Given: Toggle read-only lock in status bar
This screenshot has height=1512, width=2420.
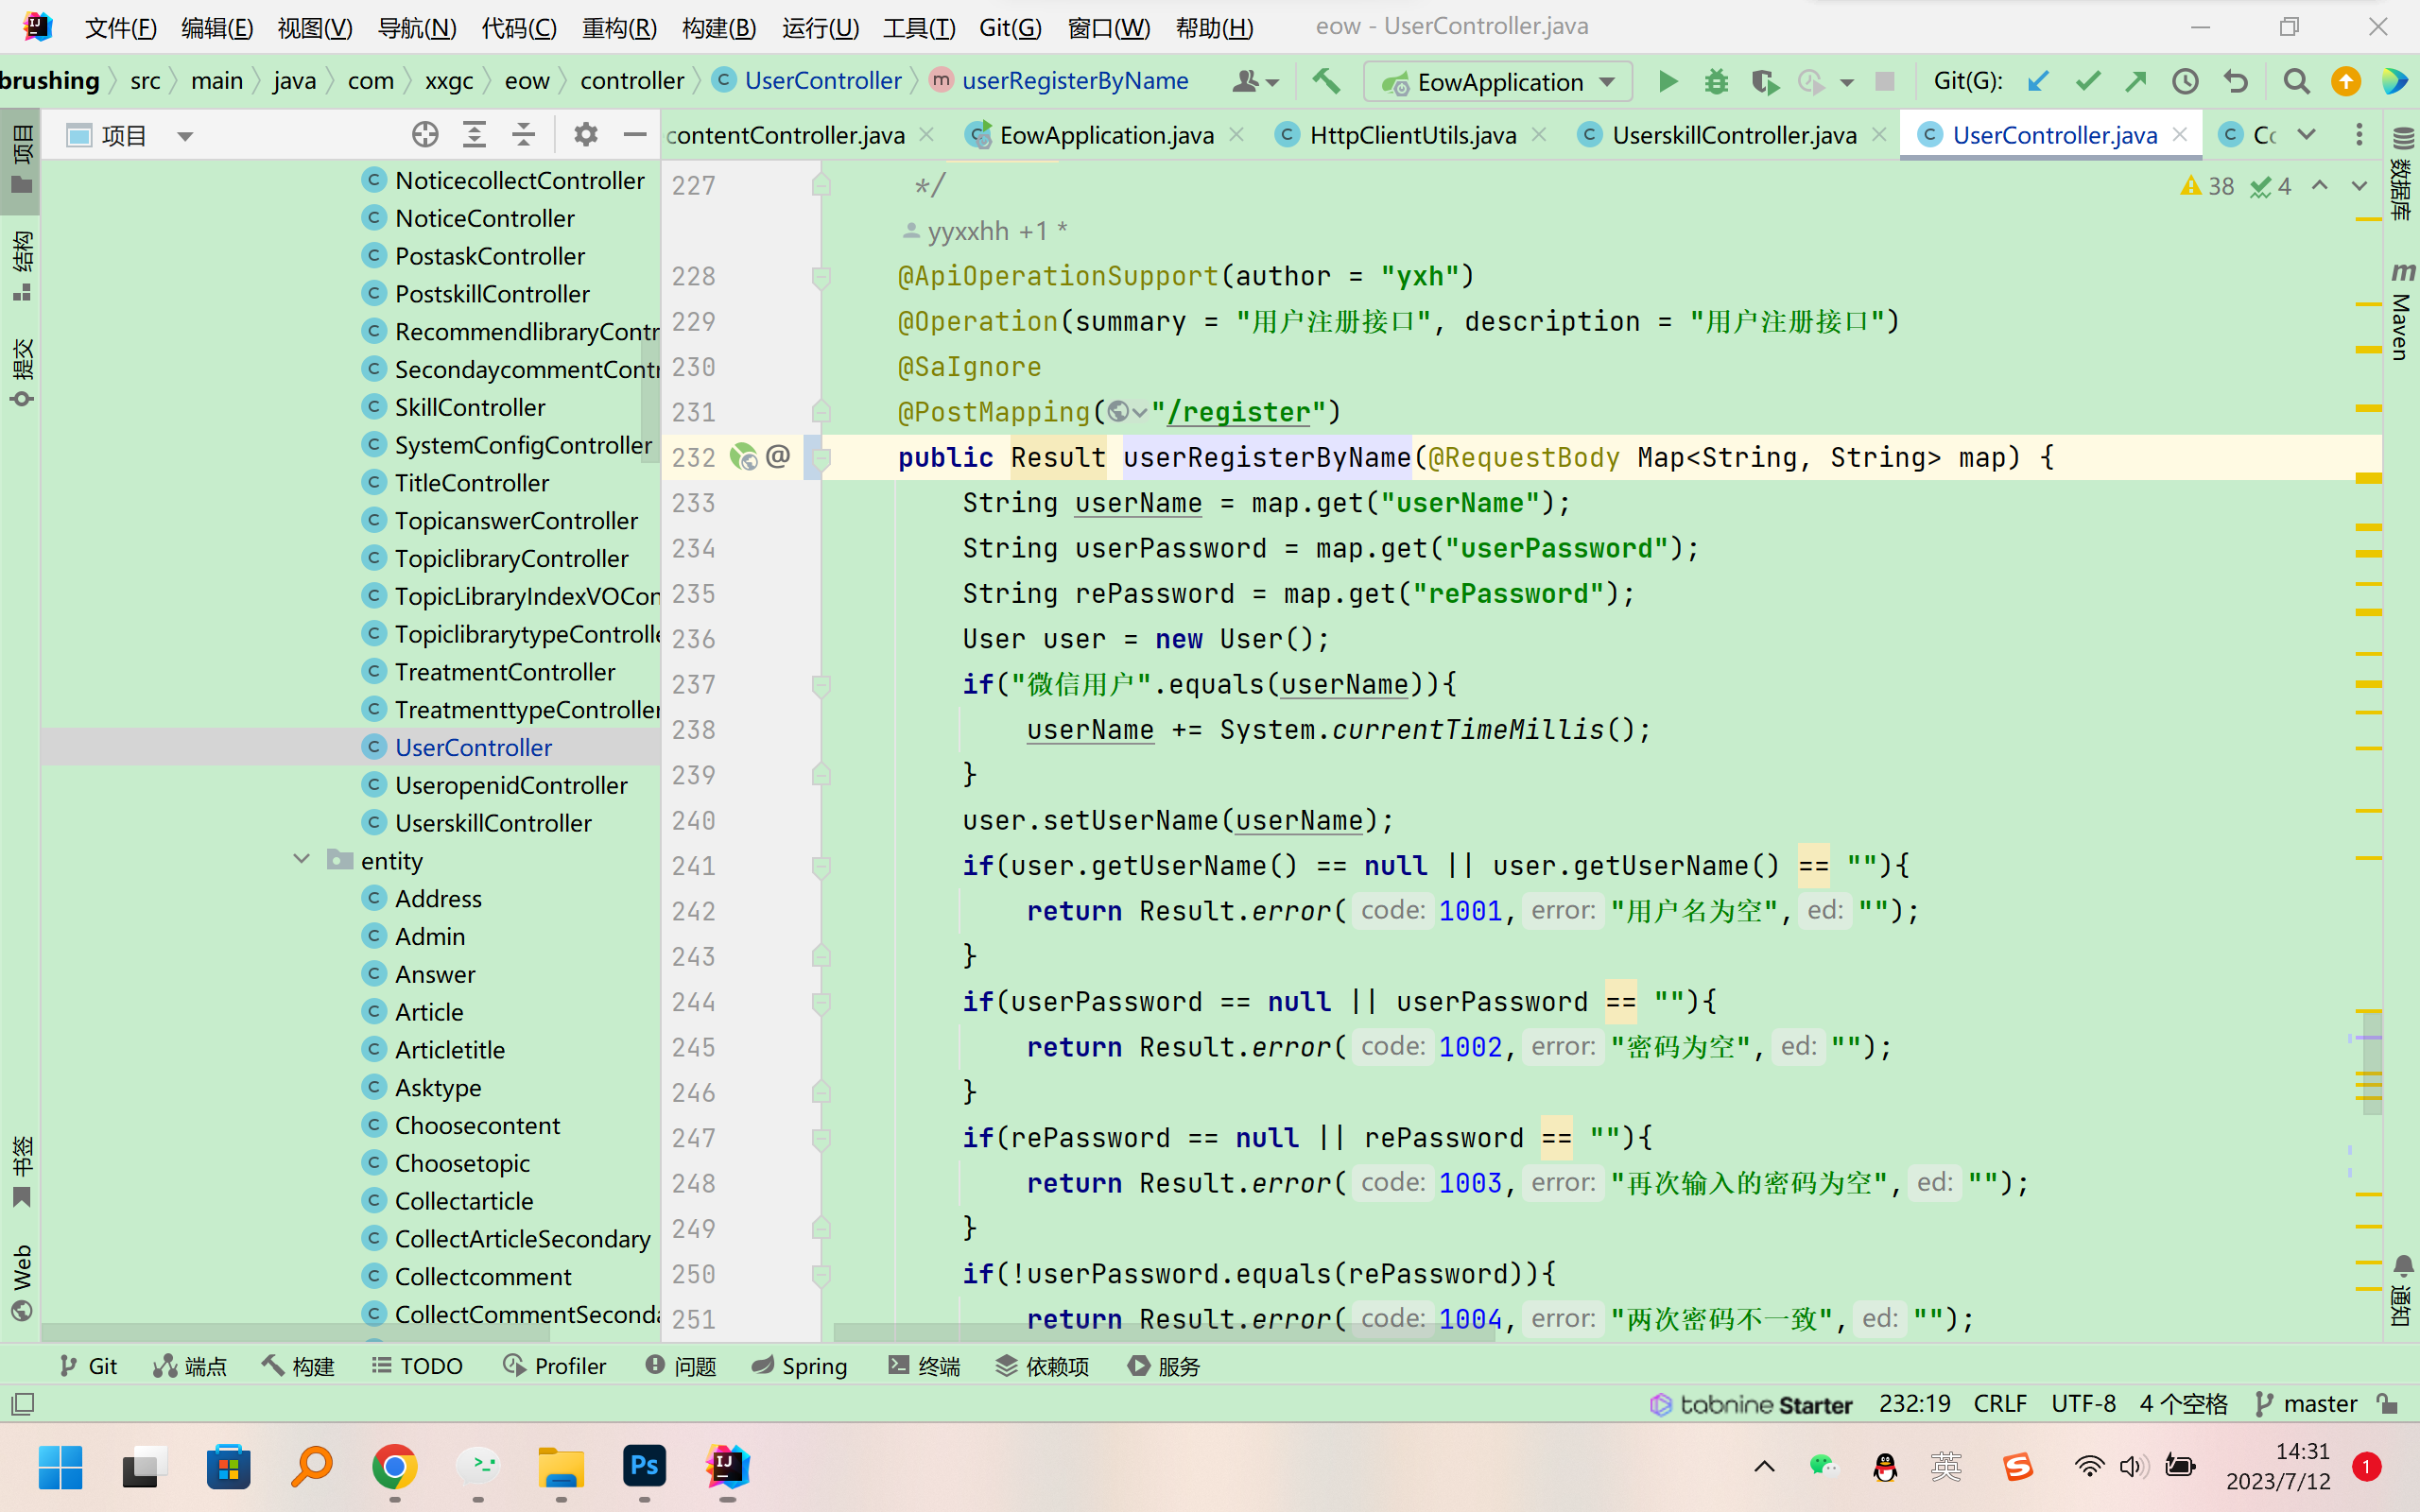Looking at the screenshot, I should tap(2389, 1404).
